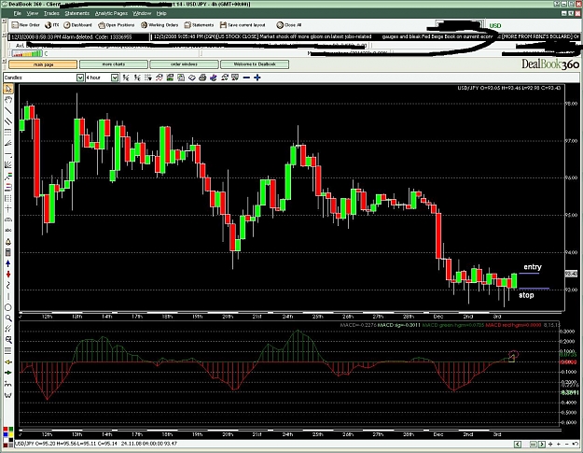Open the Window menu

(x=142, y=13)
